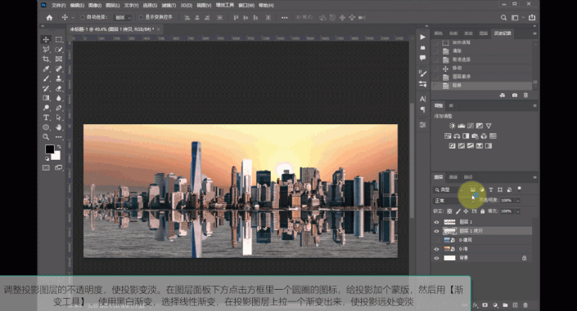This screenshot has width=577, height=311.
Task: Open the auto-select 图层 dropdown
Action: pos(123,17)
